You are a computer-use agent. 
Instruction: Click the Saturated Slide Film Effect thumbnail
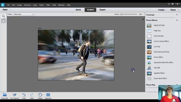click(x=149, y=63)
